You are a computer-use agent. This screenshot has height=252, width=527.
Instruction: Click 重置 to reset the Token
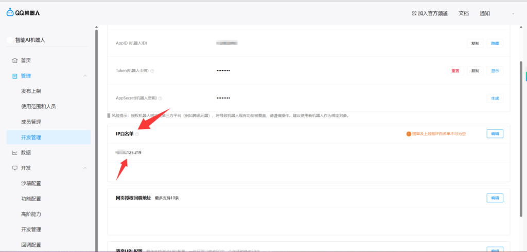tap(455, 71)
